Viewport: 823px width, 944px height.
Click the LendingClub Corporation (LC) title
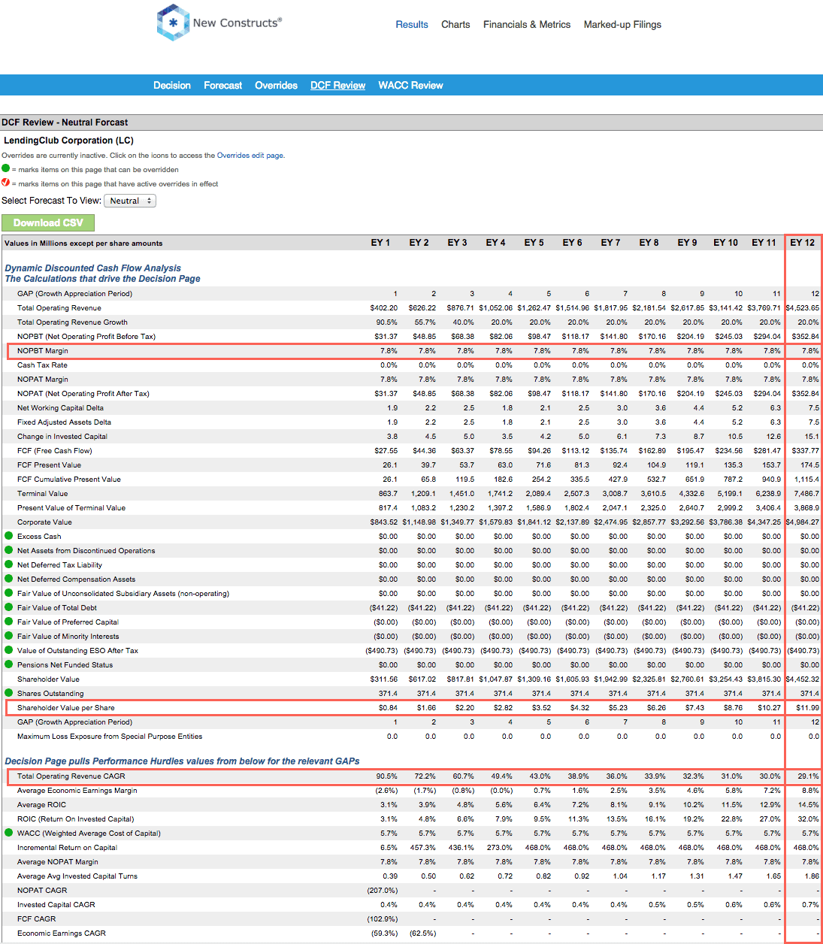pos(68,141)
